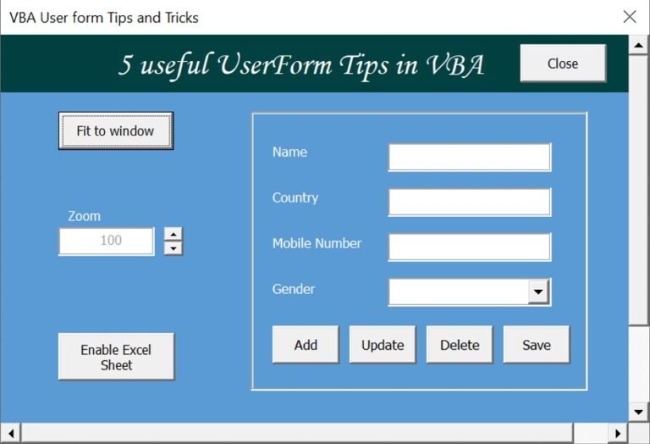Close the window using the title bar X
The height and width of the screenshot is (444, 650).
pos(630,17)
